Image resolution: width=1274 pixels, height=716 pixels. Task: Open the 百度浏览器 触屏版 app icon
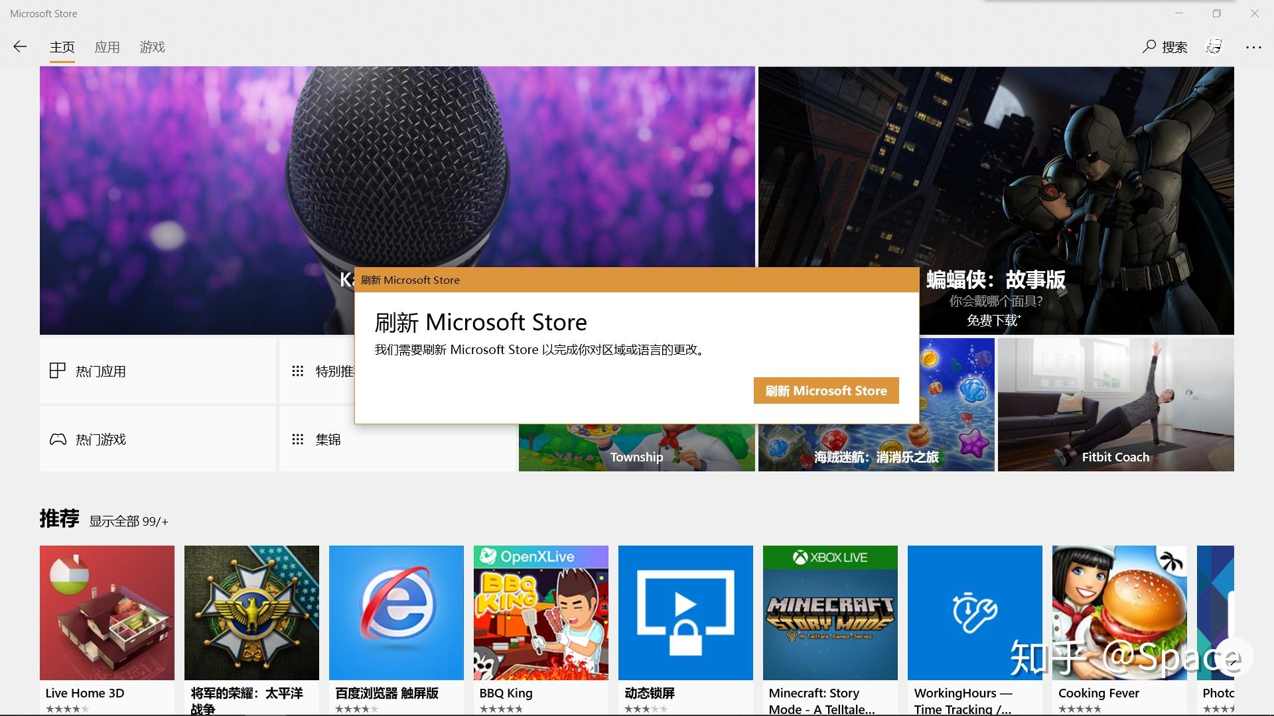(x=396, y=613)
